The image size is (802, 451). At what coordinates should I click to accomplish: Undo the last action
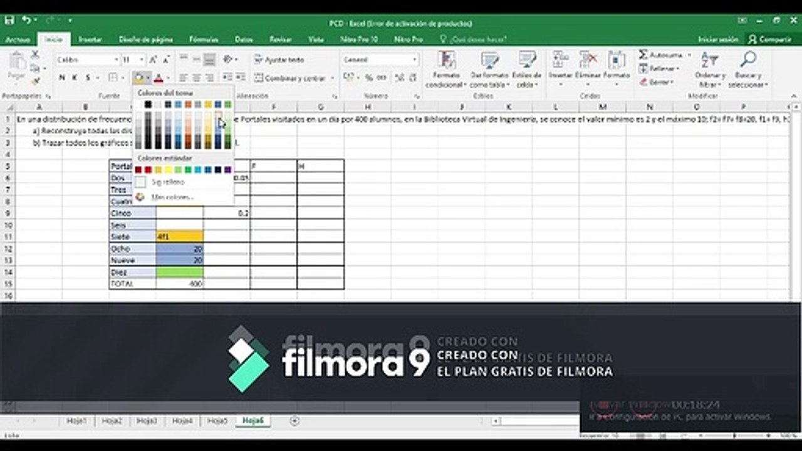pyautogui.click(x=26, y=21)
